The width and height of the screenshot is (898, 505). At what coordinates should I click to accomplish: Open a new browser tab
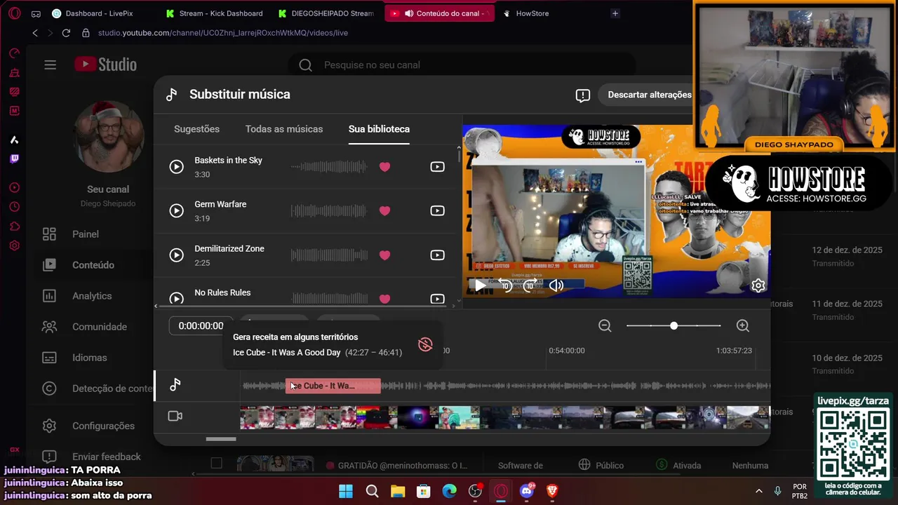615,13
